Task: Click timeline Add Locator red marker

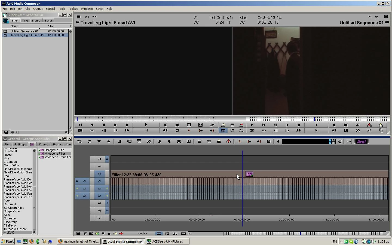Action: (x=240, y=141)
